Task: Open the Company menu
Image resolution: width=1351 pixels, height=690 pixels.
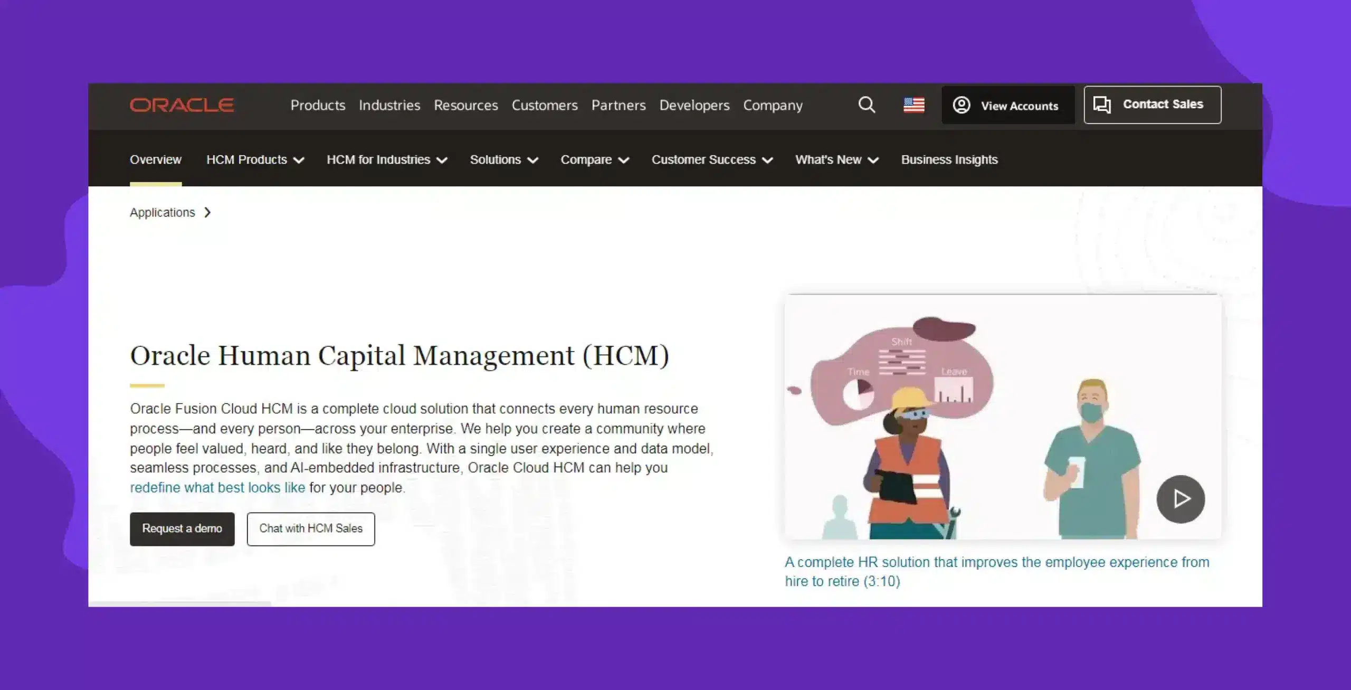Action: 773,105
